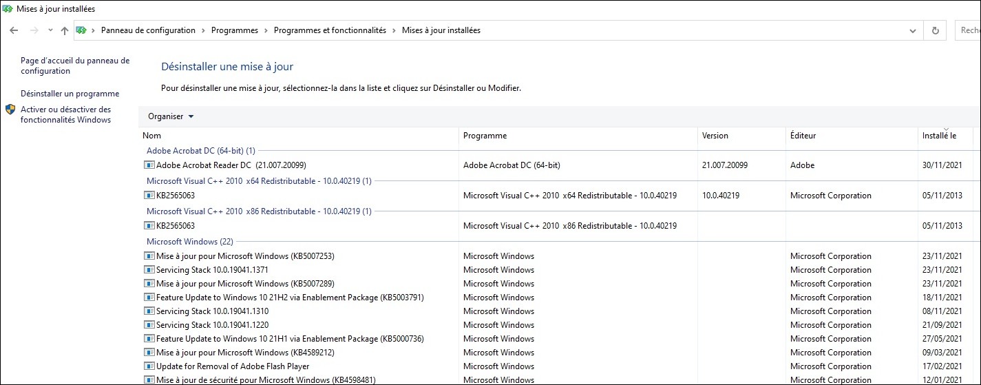
Task: Collapse Microsoft Visual C++ 2010 x64 group header
Action: [259, 181]
